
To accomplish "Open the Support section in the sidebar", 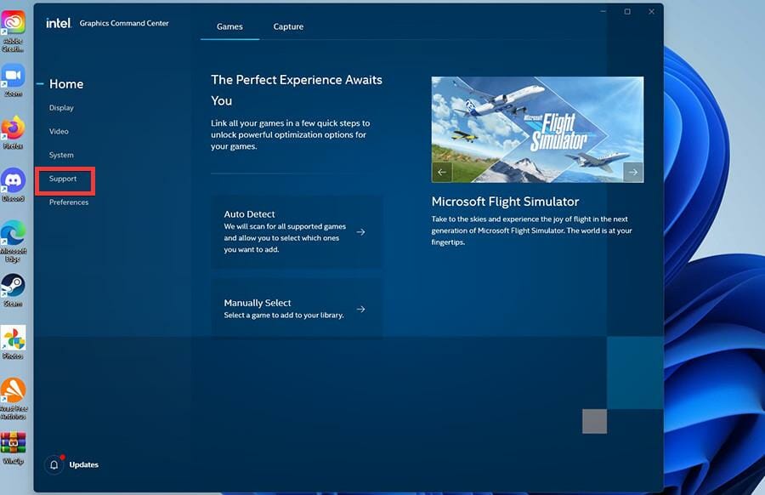I will coord(63,179).
